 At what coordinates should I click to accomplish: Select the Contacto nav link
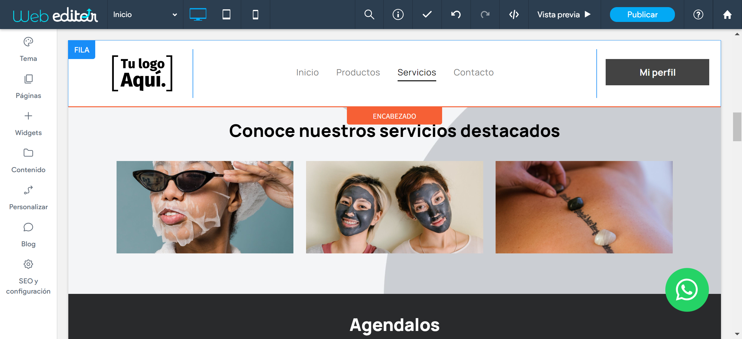pos(473,72)
